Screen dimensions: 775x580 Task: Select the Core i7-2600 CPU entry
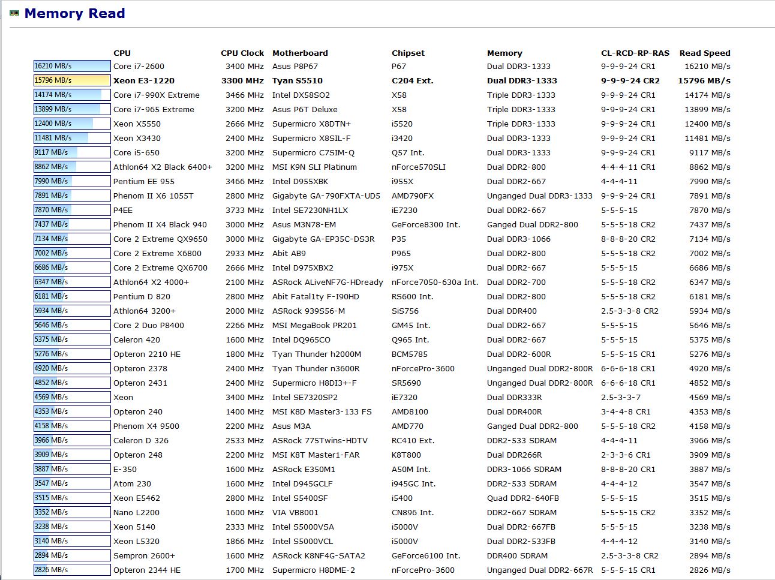coord(139,67)
